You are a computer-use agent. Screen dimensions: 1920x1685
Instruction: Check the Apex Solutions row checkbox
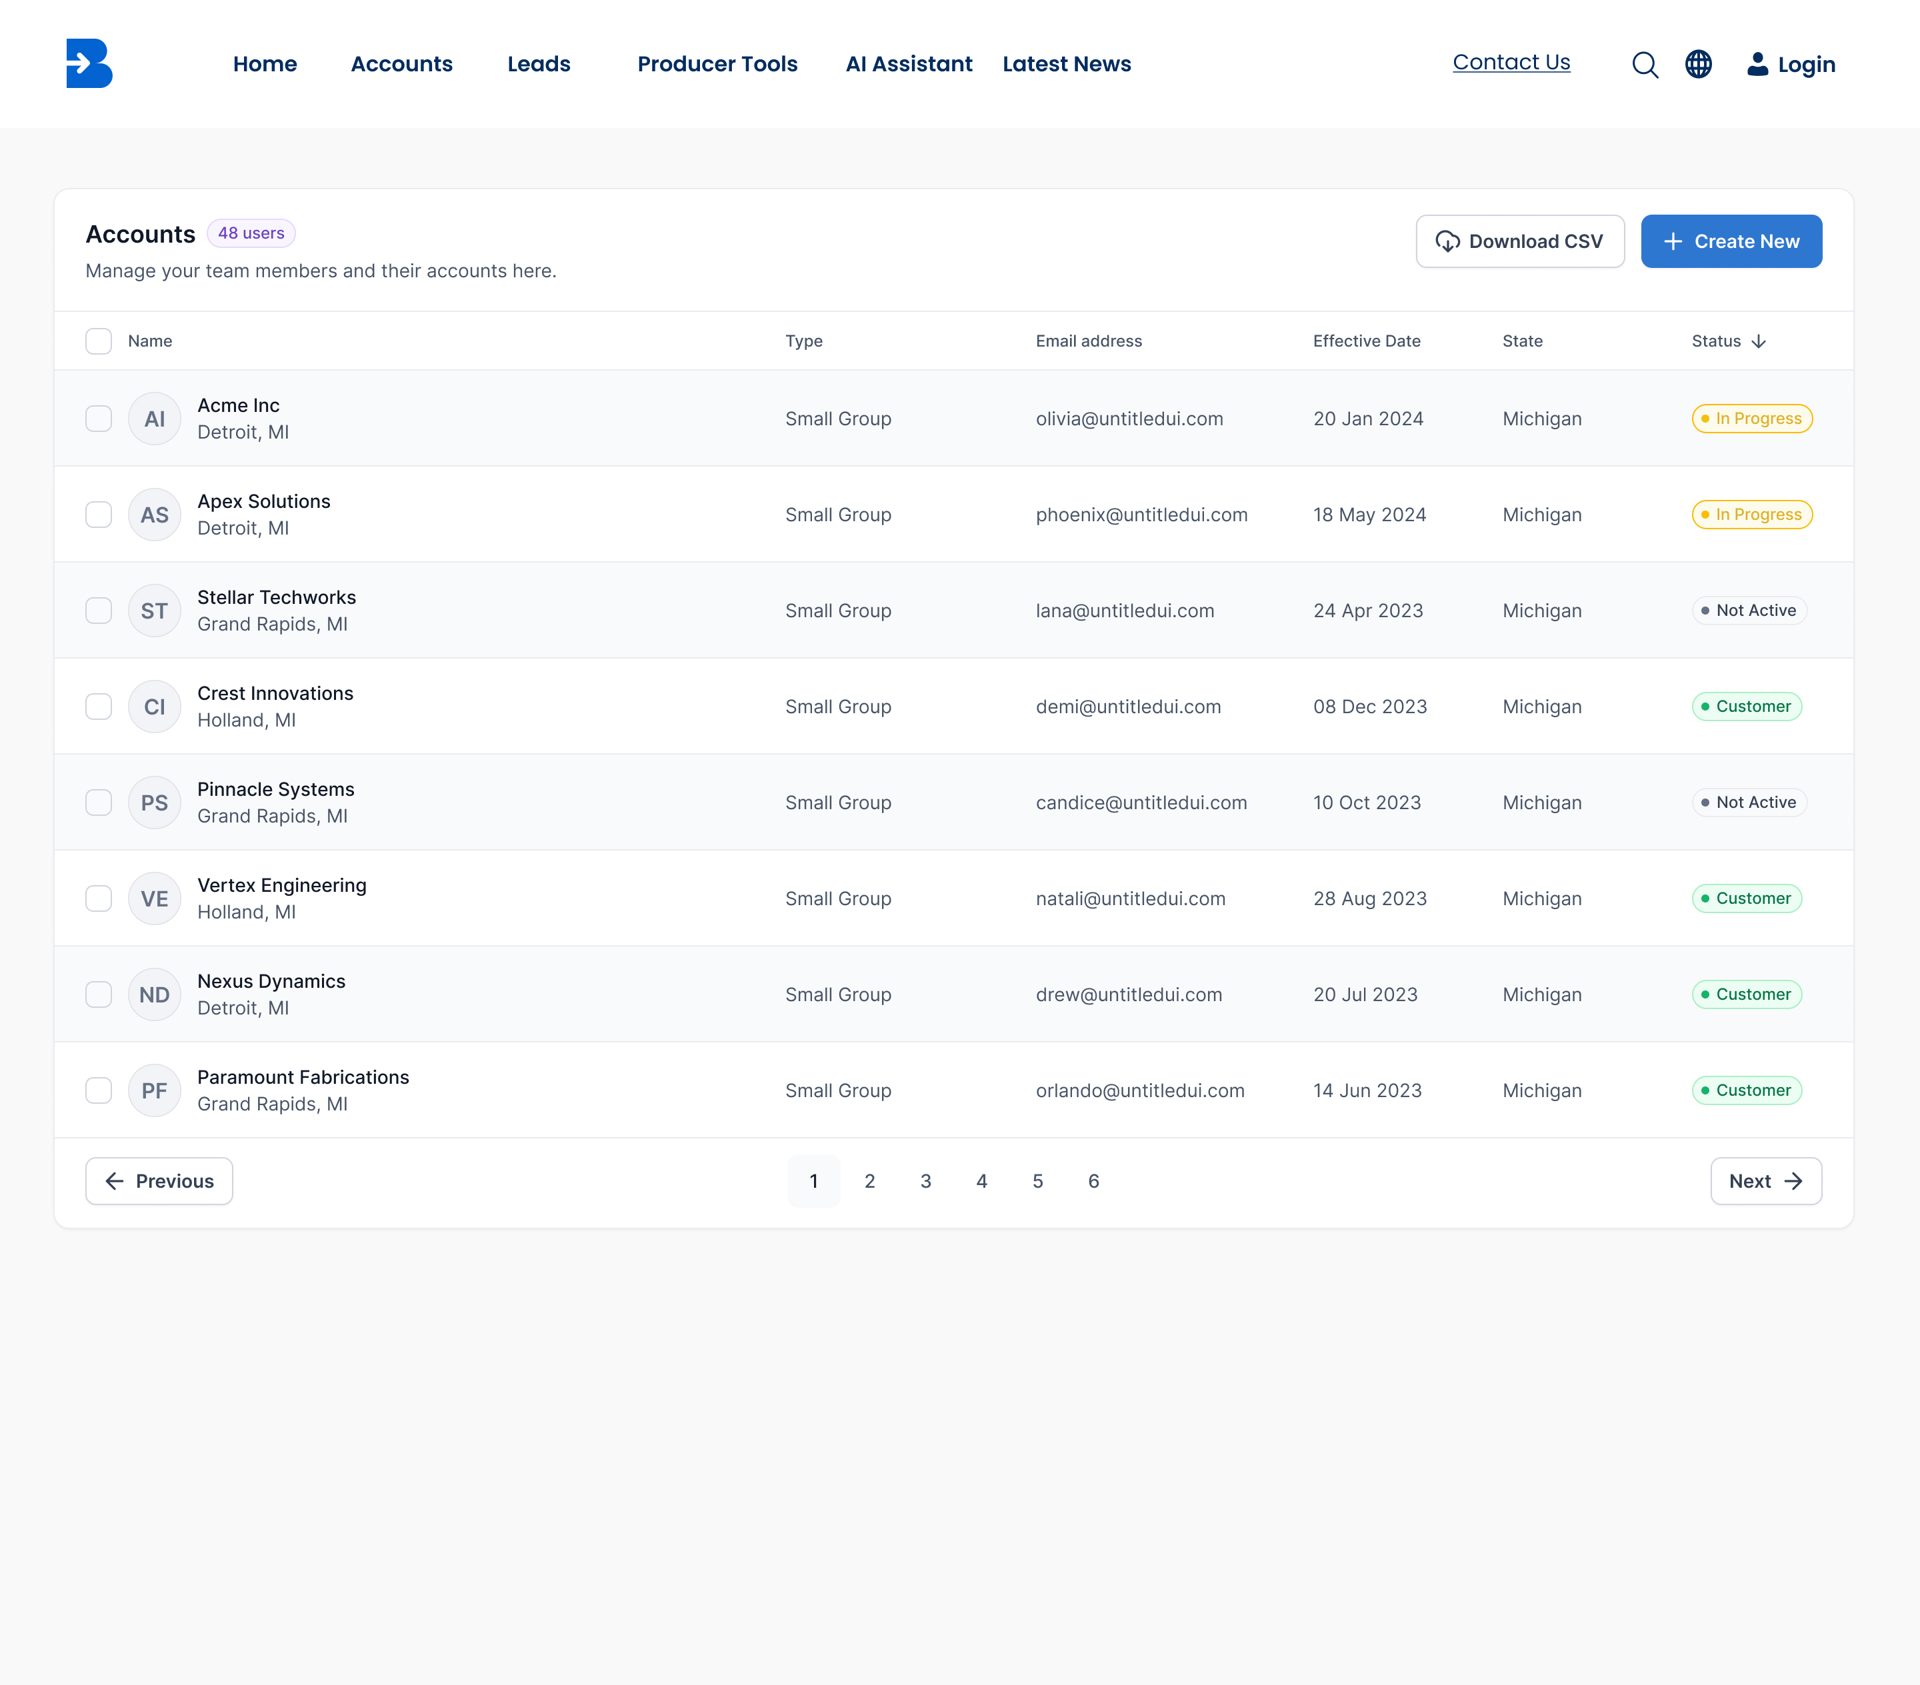pyautogui.click(x=99, y=515)
